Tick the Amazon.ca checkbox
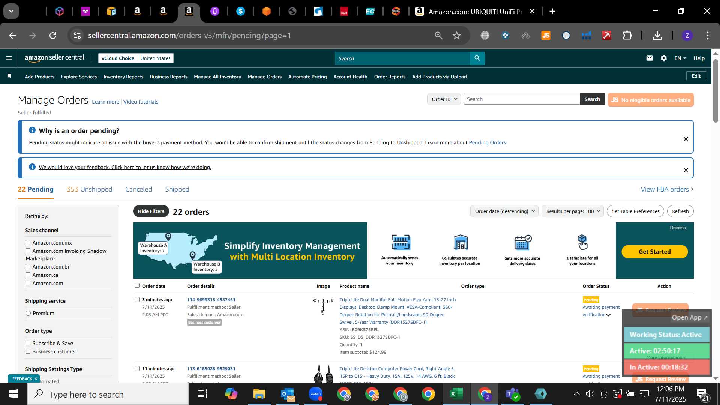This screenshot has height=405, width=720. 28,275
